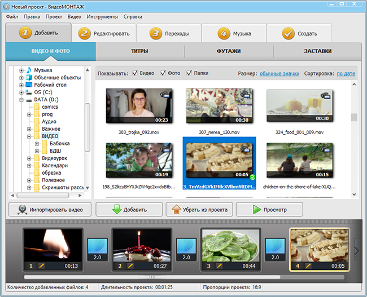
Task: Expand the Видеоурок folder node
Action: 29,158
